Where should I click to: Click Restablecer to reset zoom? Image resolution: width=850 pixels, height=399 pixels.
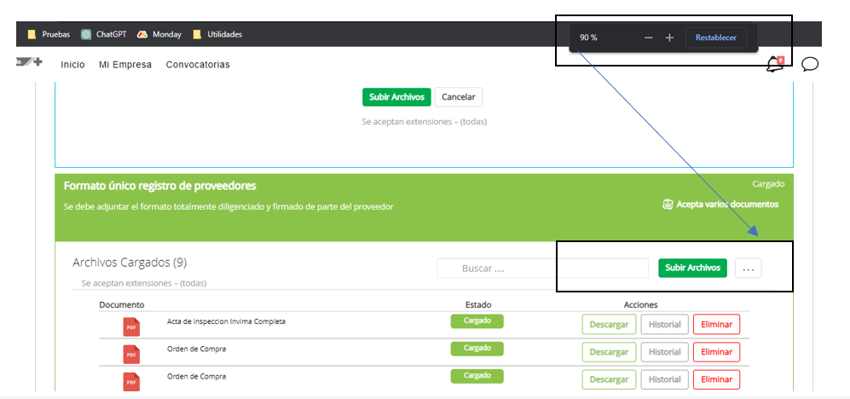coord(715,38)
